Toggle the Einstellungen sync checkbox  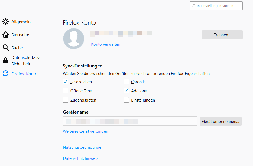tap(126, 100)
